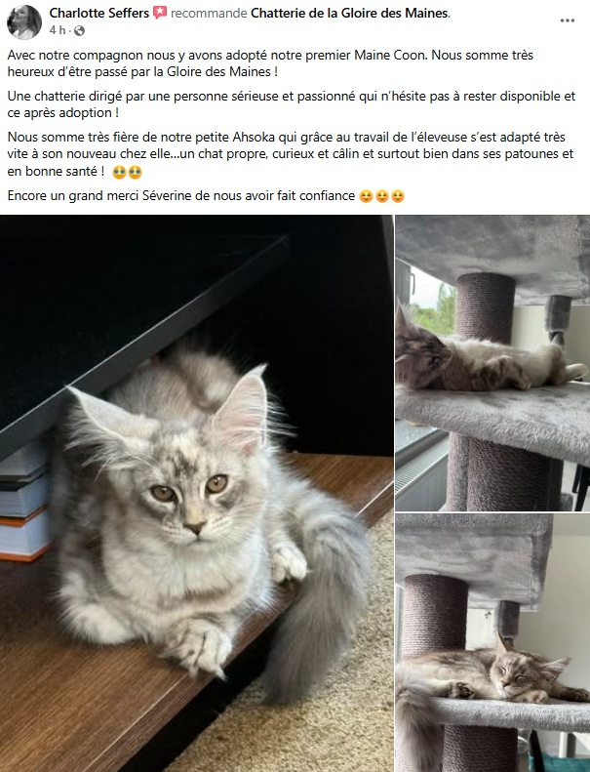This screenshot has height=772, width=590.
Task: Open the three-dot post options menu
Action: [568, 20]
